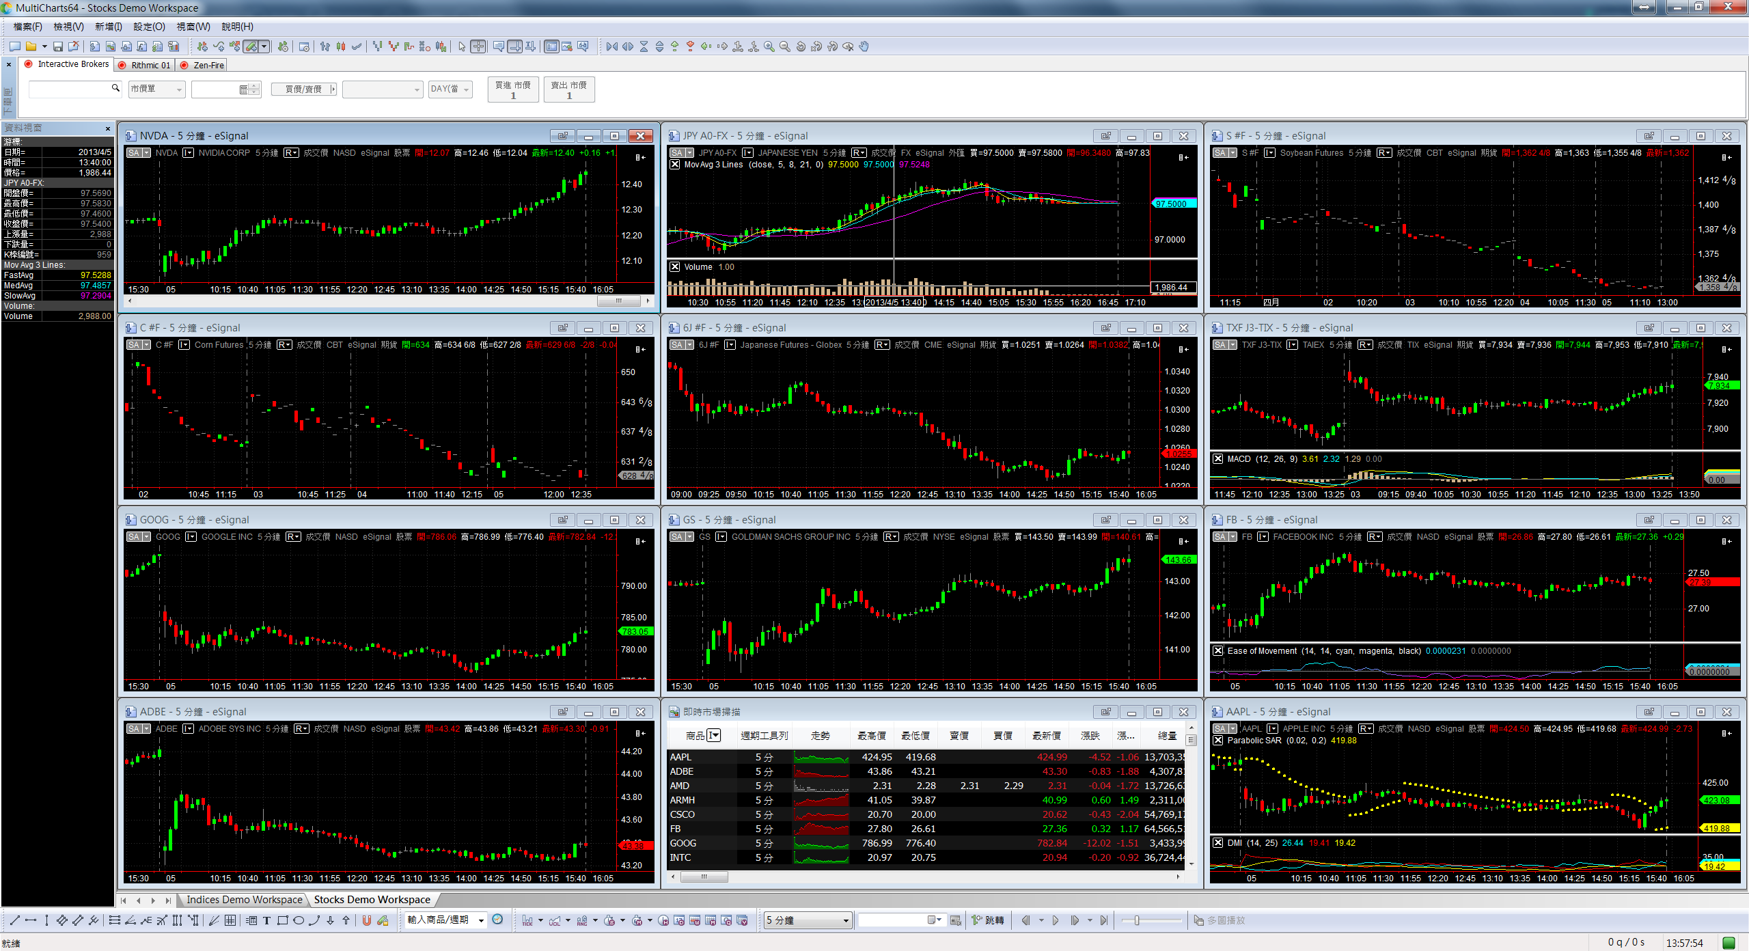Viewport: 1749px width, 951px height.
Task: Select the candlestick chart style icon
Action: (x=341, y=46)
